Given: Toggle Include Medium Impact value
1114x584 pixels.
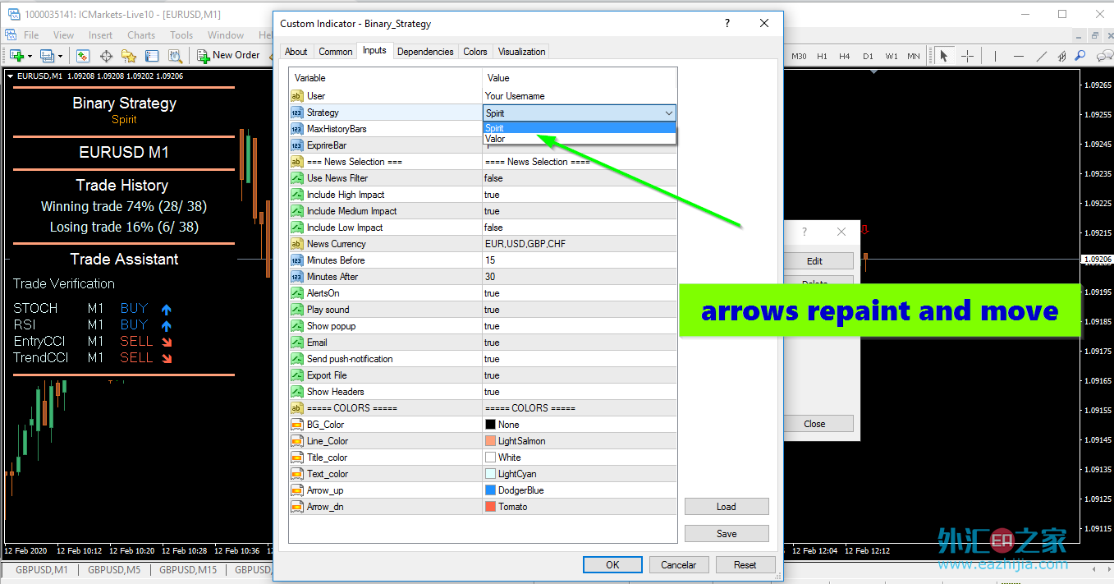Looking at the screenshot, I should point(580,211).
